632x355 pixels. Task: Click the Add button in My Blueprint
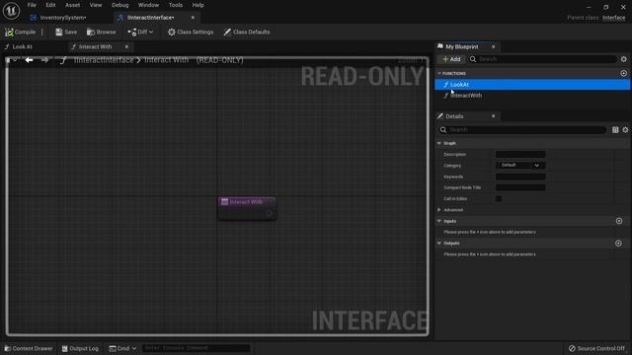pyautogui.click(x=451, y=59)
